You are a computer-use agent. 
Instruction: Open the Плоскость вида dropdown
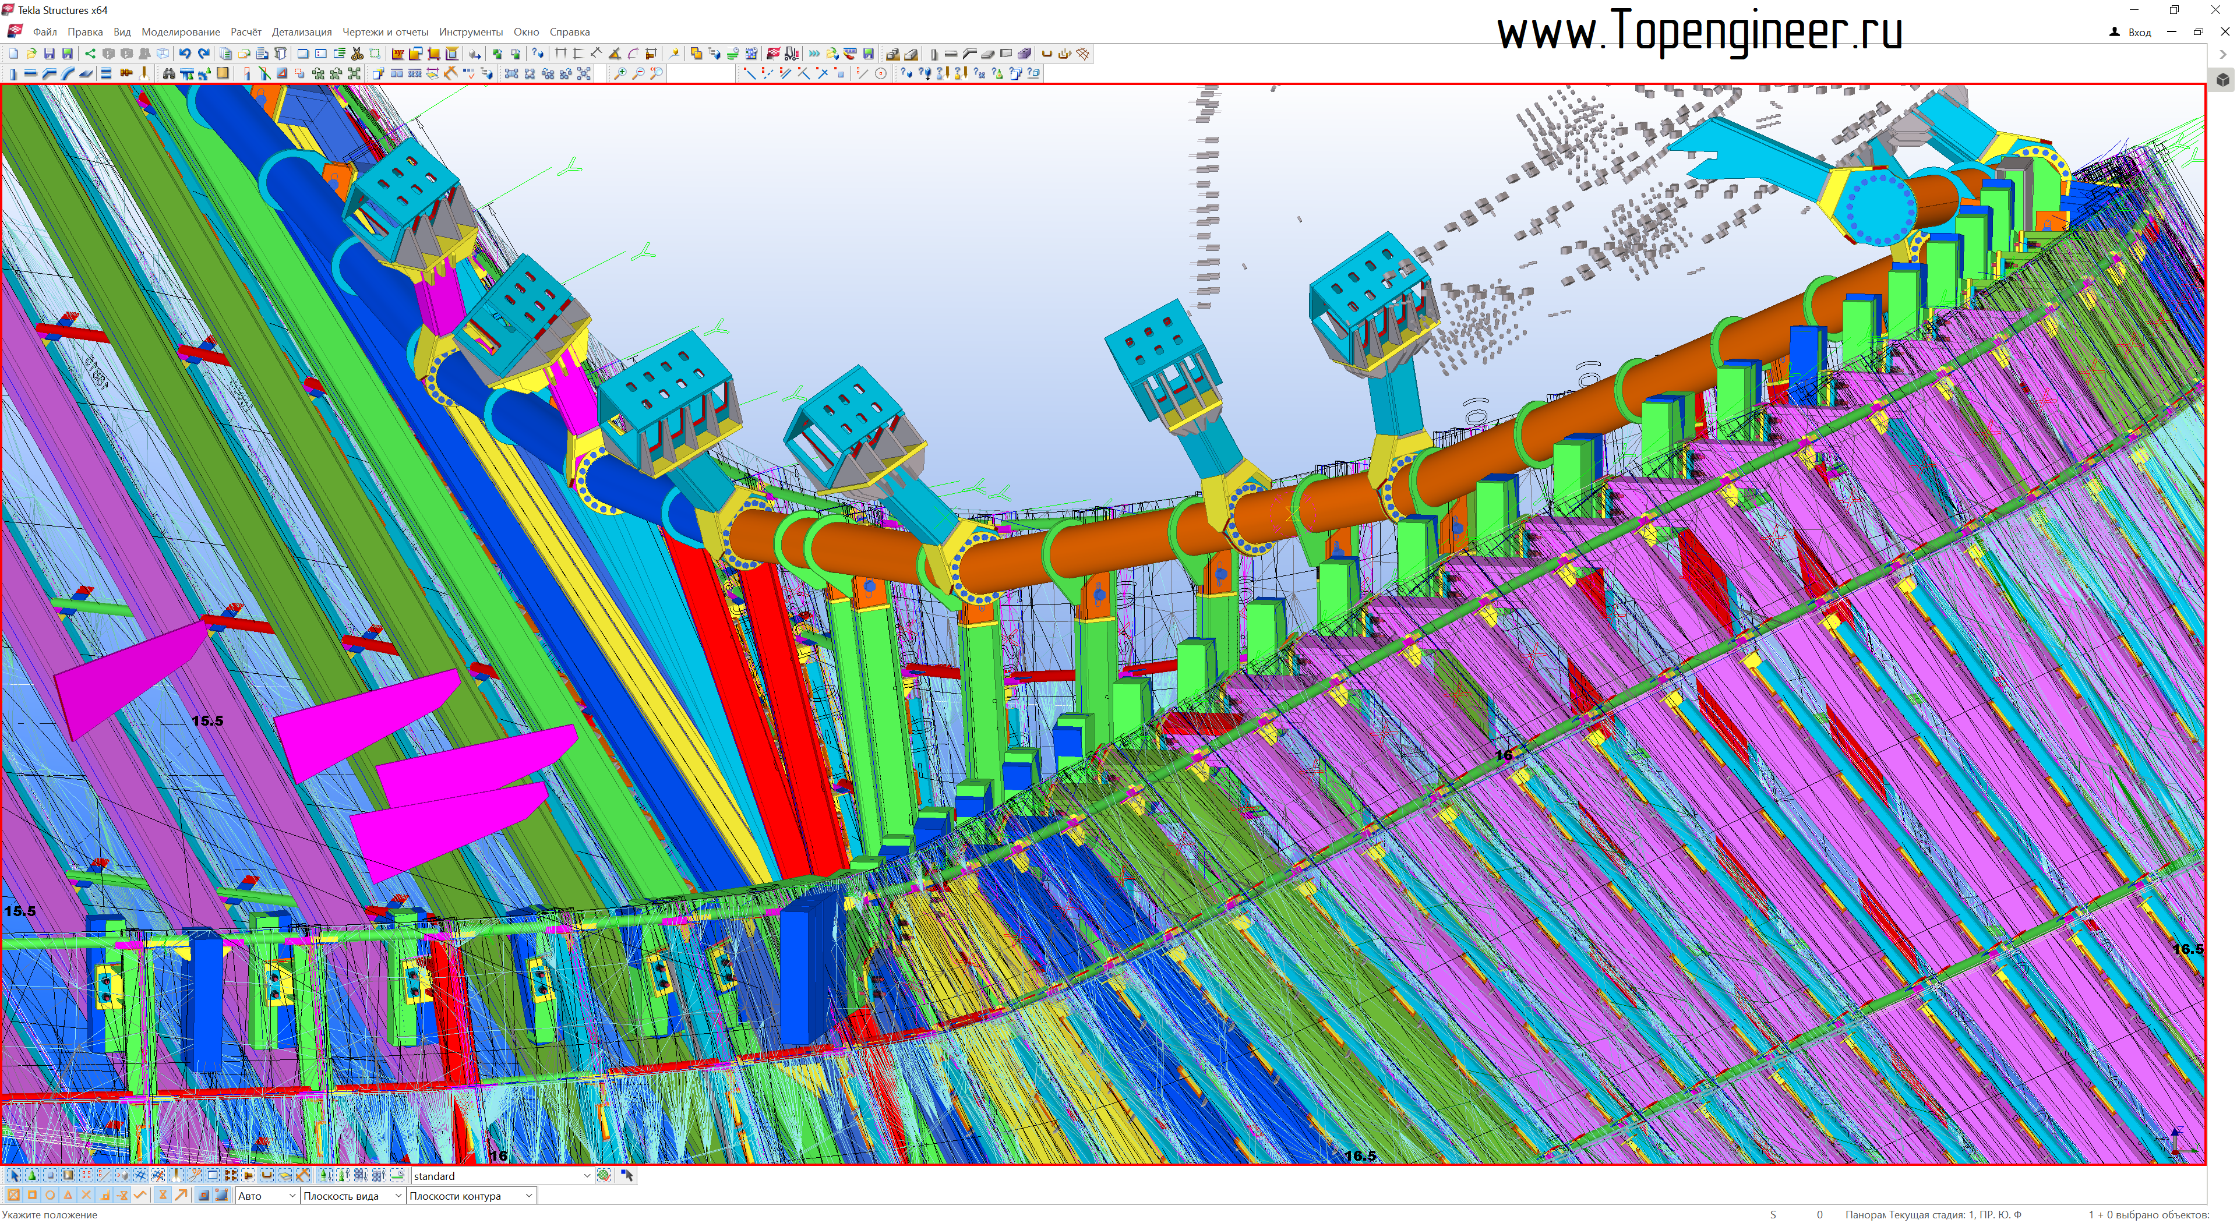(x=398, y=1196)
